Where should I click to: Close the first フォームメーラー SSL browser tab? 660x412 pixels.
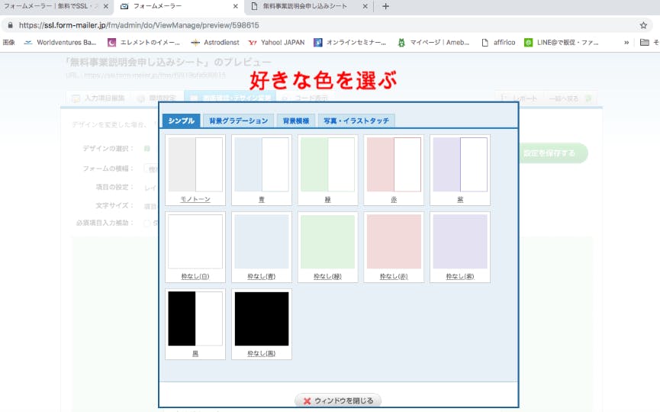pos(105,6)
